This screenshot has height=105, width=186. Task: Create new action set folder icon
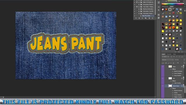pyautogui.click(x=146, y=18)
